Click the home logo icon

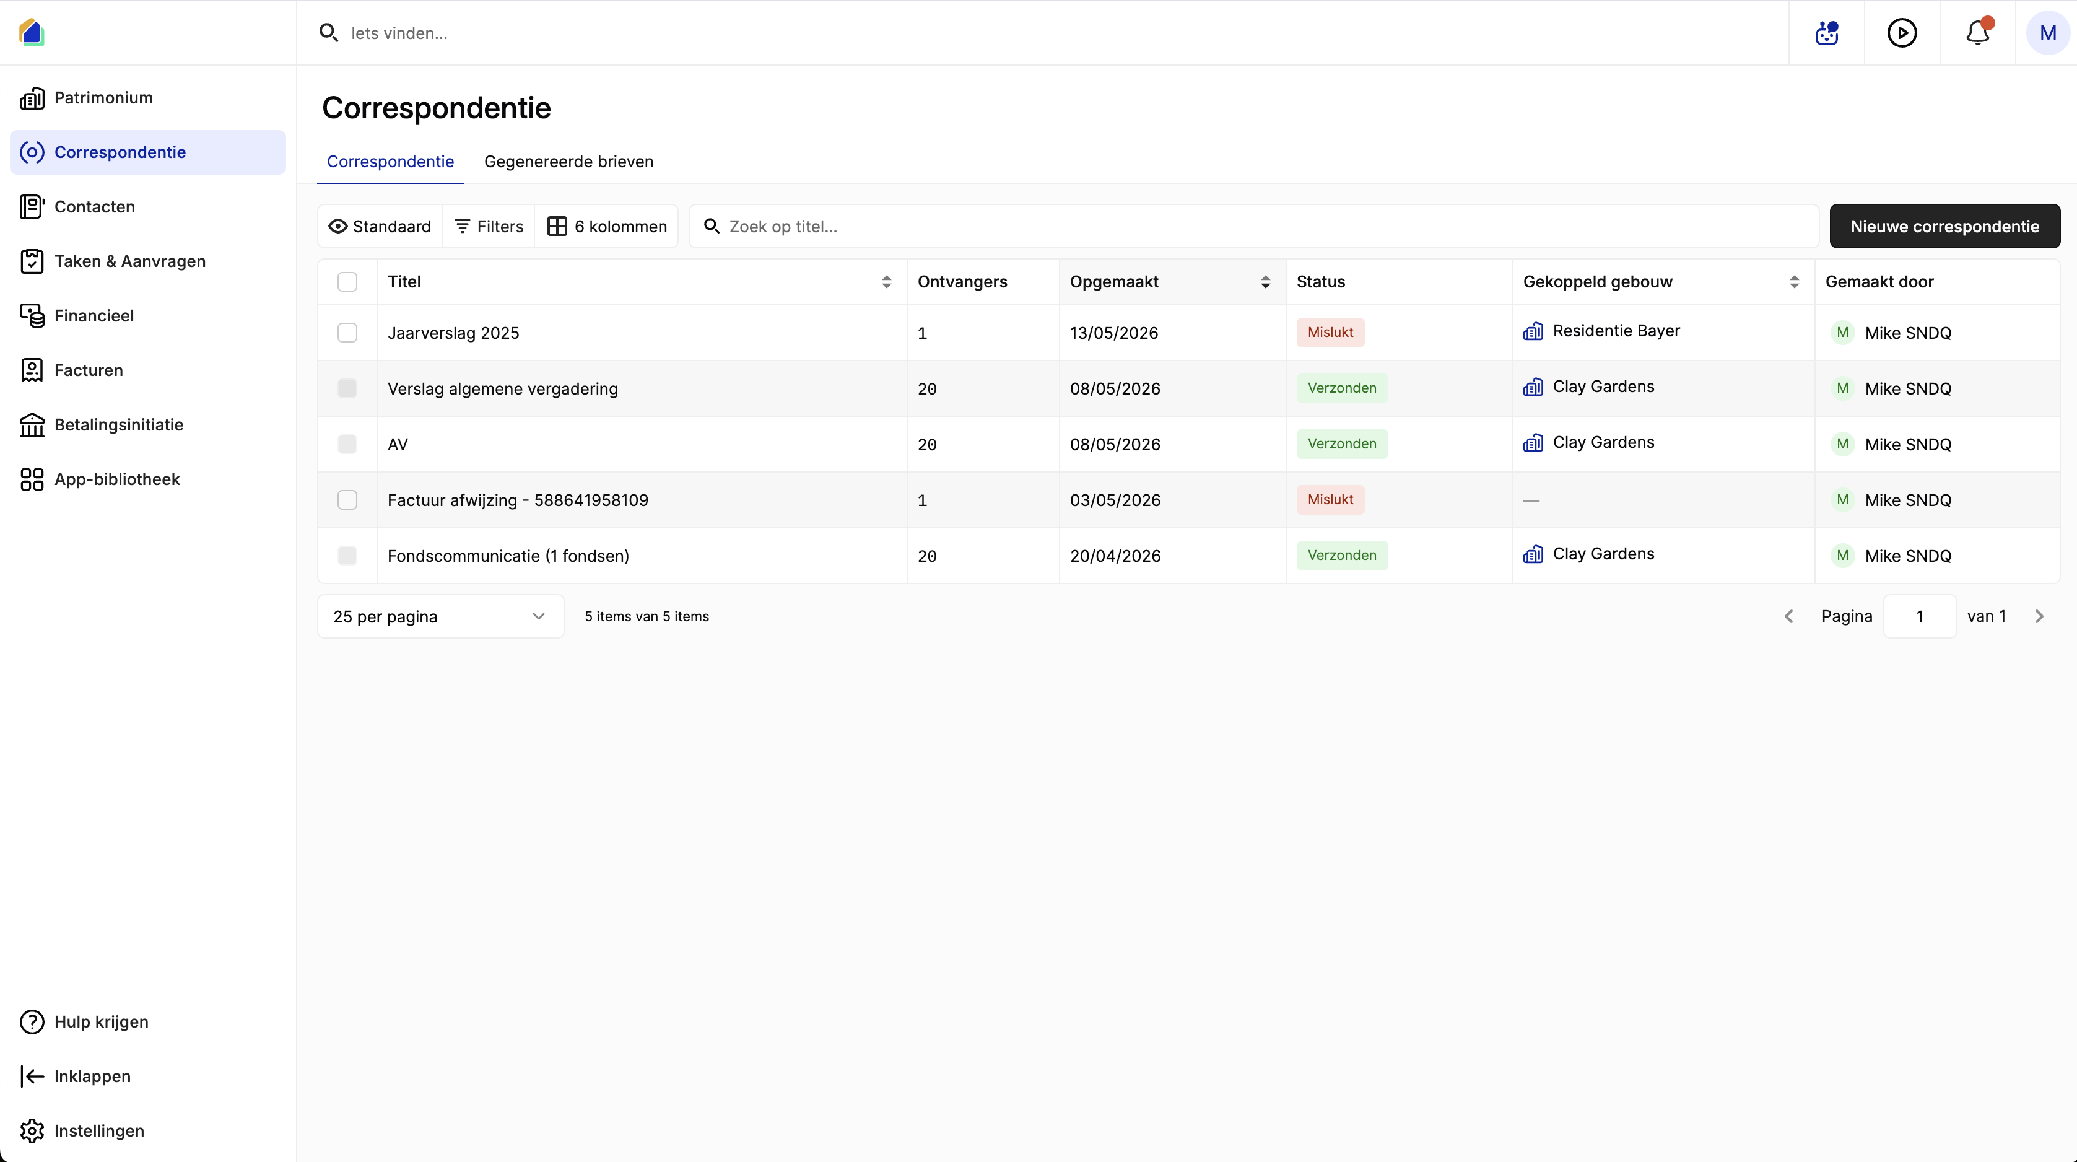pyautogui.click(x=32, y=32)
